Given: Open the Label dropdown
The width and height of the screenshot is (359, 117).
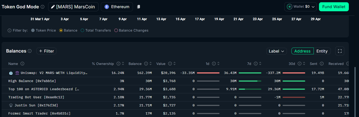Looking at the screenshot, I should point(276,51).
